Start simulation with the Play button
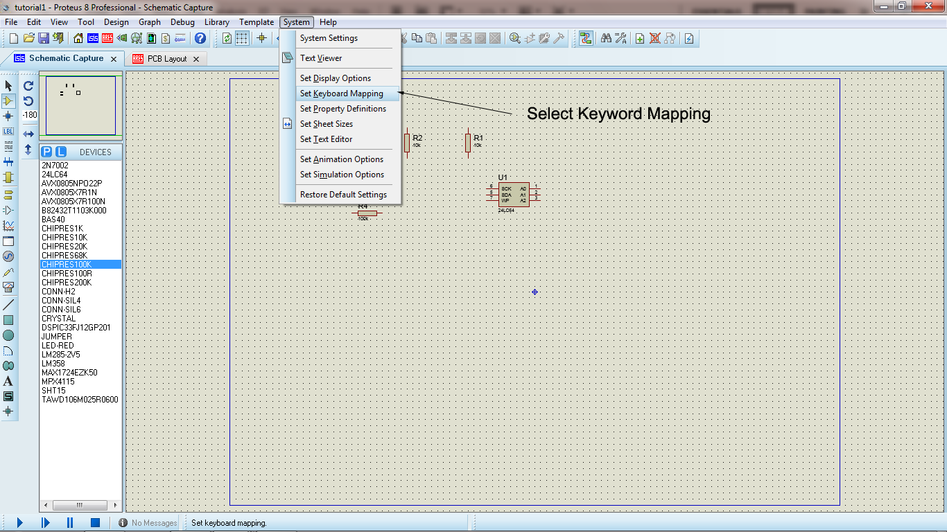The image size is (947, 532). click(x=19, y=522)
